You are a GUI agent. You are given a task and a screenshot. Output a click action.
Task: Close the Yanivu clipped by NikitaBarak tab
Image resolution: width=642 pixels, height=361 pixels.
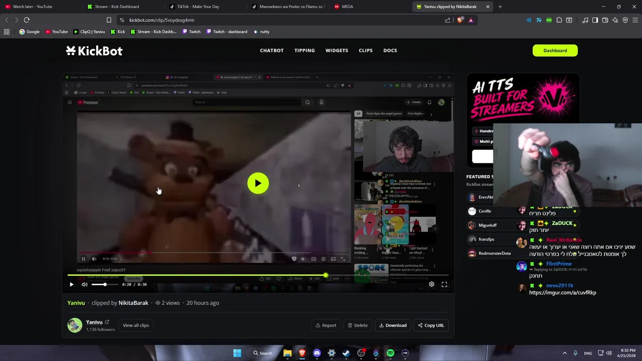pos(488,7)
